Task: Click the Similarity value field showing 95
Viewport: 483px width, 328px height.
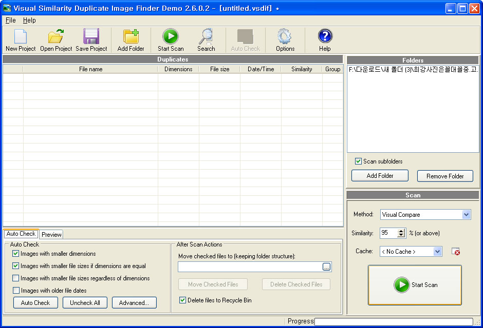Action: (x=388, y=233)
